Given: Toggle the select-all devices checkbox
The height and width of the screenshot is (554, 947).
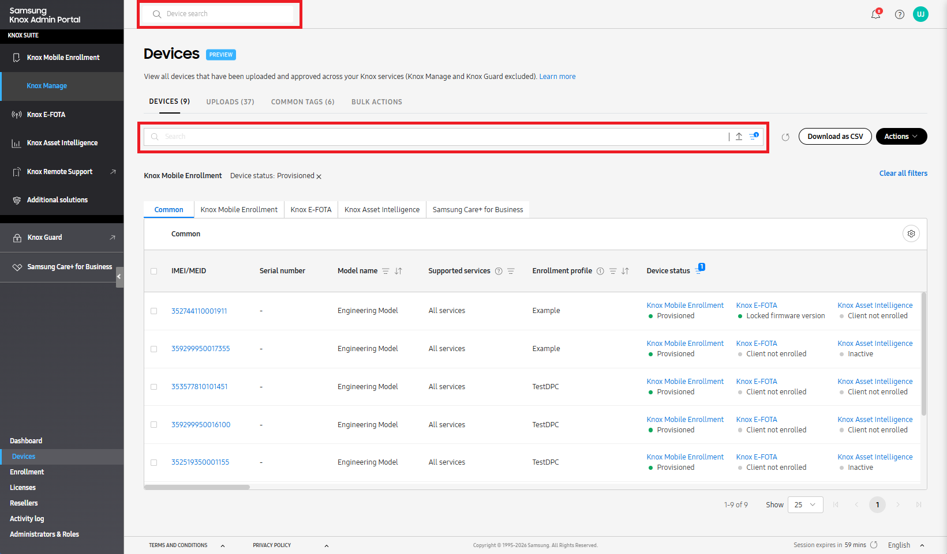Looking at the screenshot, I should (154, 270).
